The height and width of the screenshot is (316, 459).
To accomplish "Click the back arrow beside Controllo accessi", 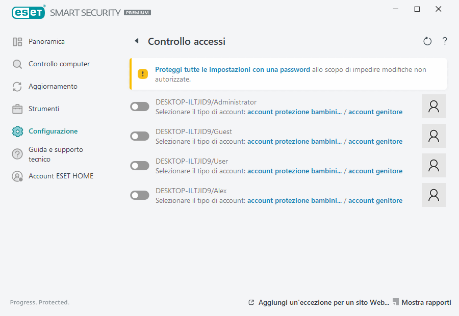I will point(136,41).
